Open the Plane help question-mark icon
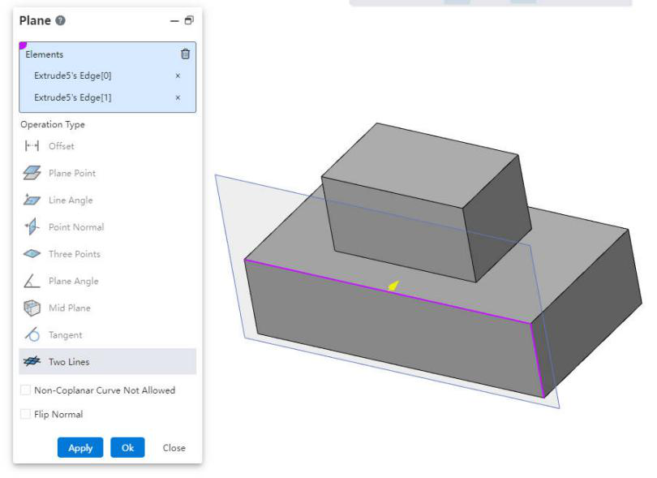Screen dimensions: 657x478 pyautogui.click(x=60, y=20)
